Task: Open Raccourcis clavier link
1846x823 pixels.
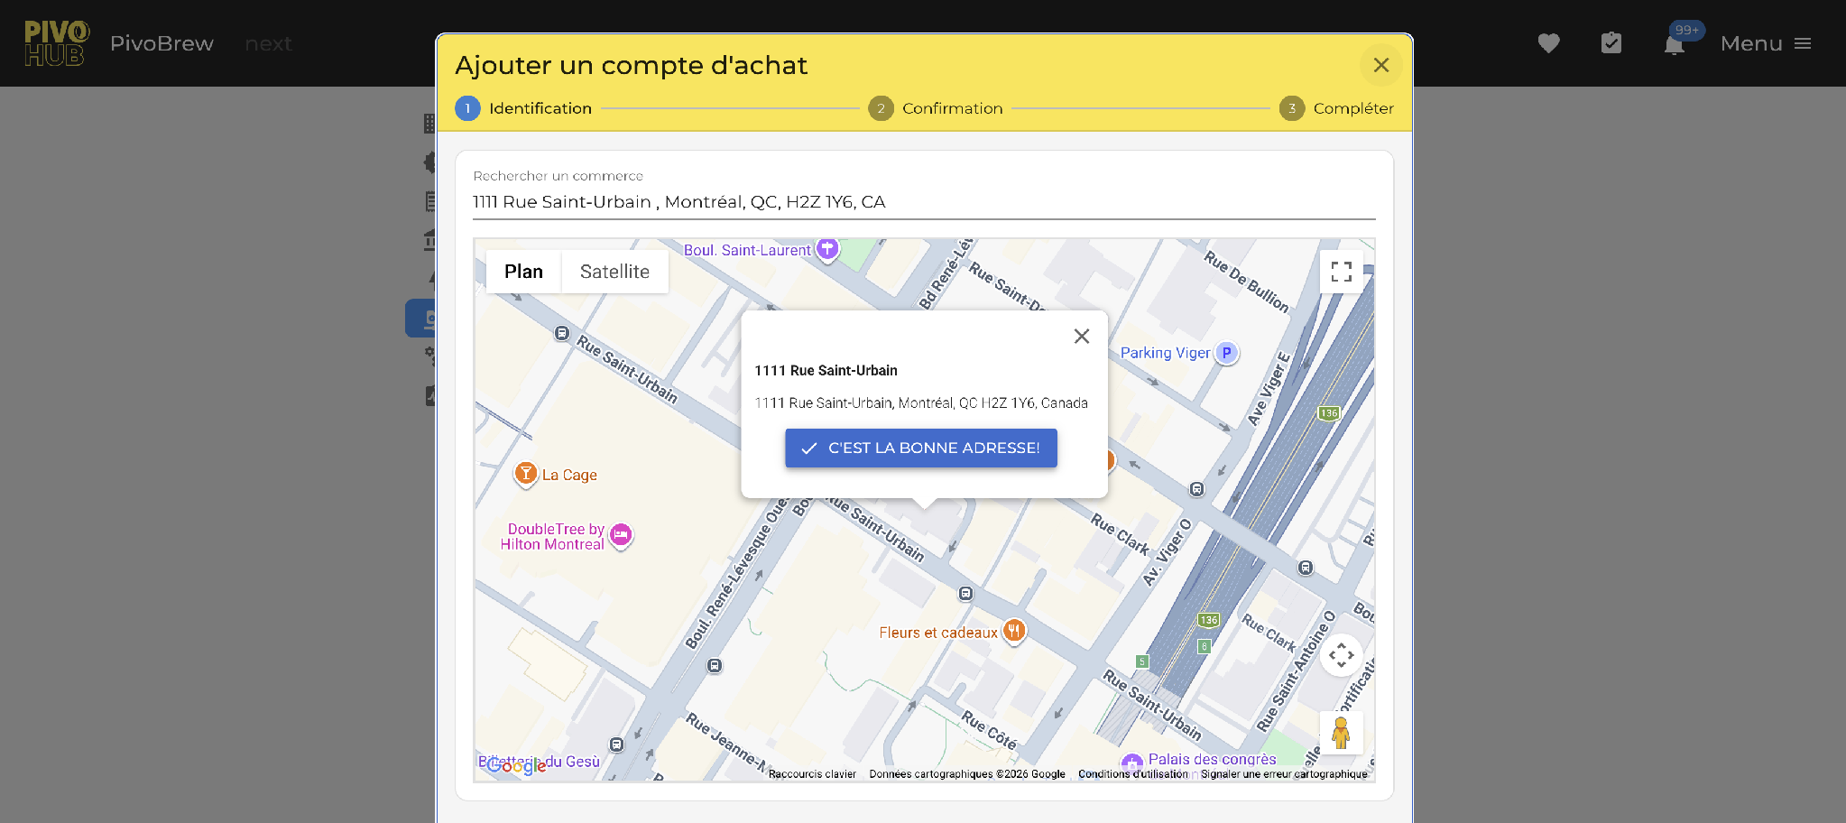Action: pyautogui.click(x=812, y=774)
